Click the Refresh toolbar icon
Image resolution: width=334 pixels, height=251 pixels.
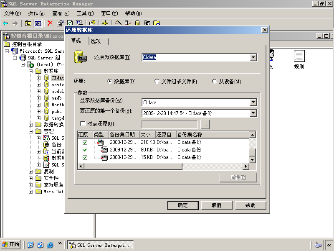pyautogui.click(x=70, y=23)
